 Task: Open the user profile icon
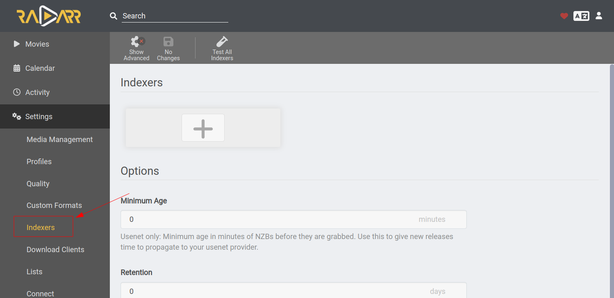(x=599, y=16)
